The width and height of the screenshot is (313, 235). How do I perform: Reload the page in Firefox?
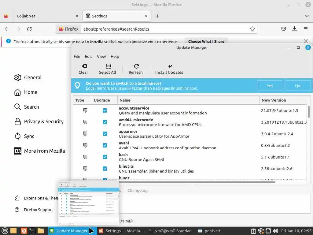(x=29, y=29)
